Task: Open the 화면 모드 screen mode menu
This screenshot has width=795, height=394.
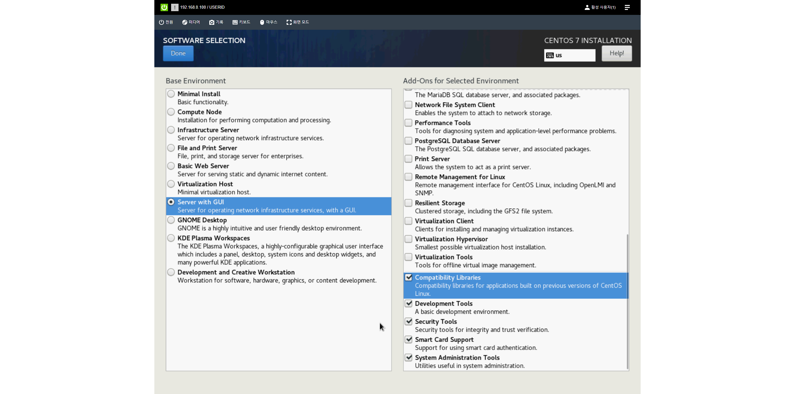Action: 298,22
